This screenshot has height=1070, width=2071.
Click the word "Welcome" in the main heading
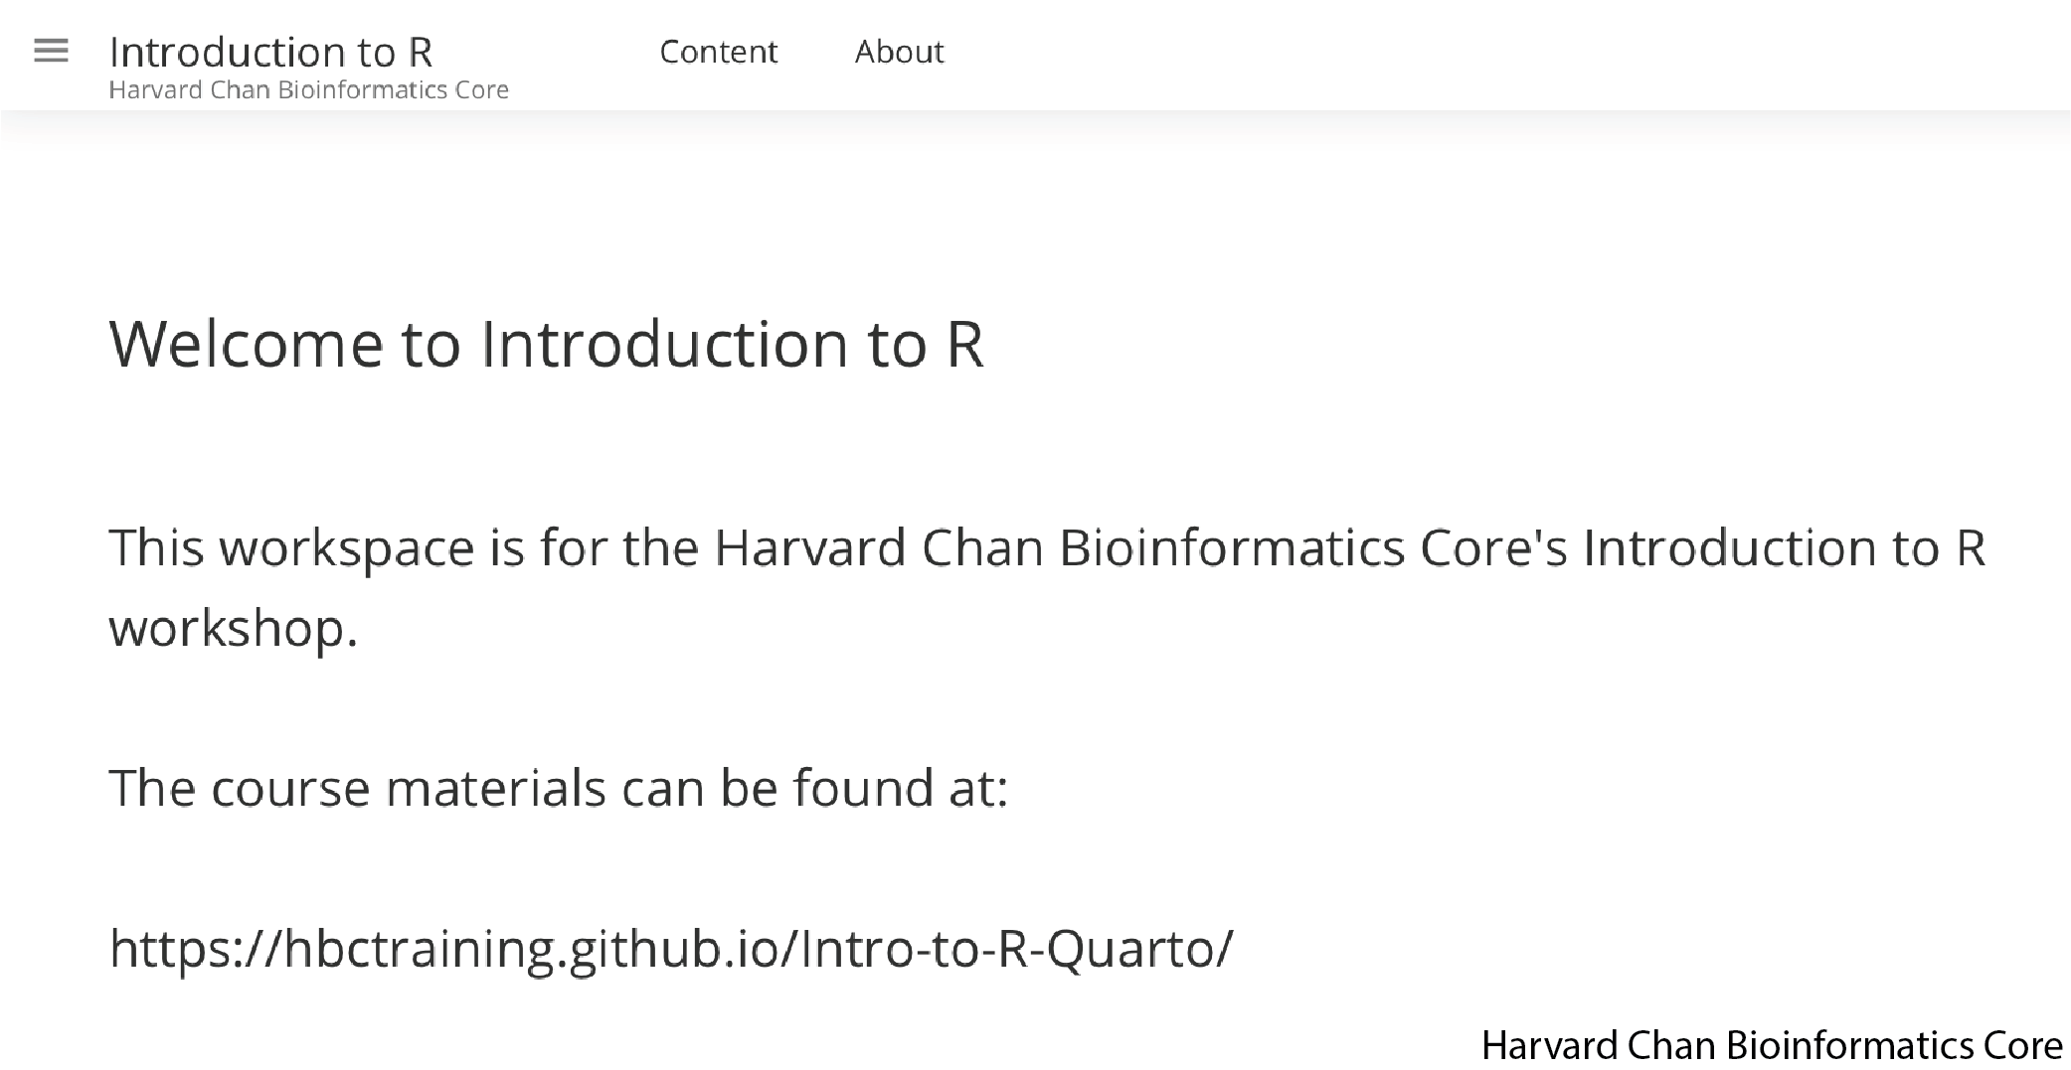(246, 344)
